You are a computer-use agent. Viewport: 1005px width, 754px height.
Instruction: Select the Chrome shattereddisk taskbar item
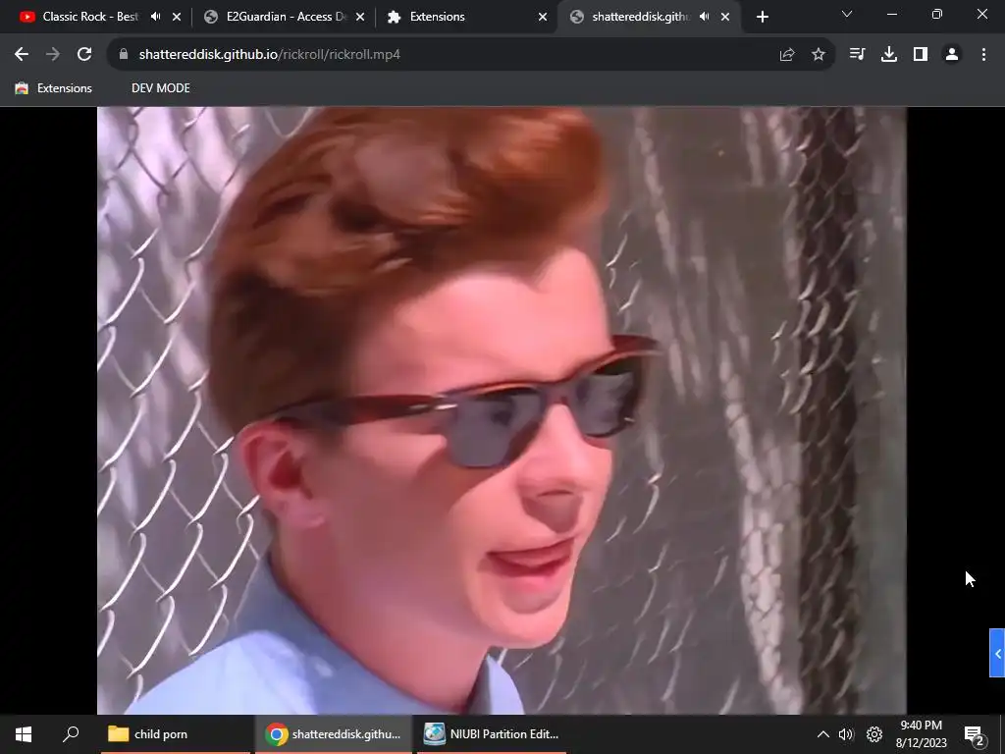(x=334, y=734)
